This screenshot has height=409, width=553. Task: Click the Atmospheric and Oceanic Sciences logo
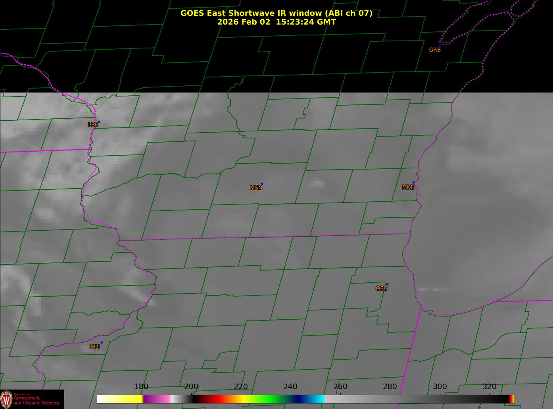(32, 399)
